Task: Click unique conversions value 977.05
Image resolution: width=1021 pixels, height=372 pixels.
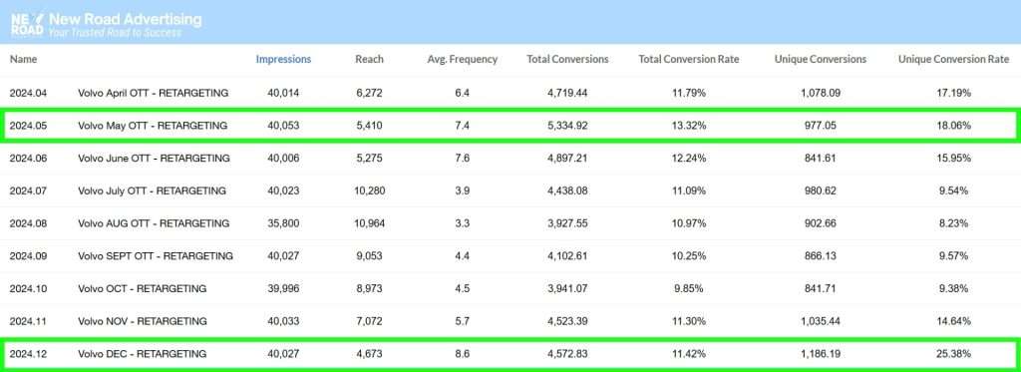Action: coord(821,126)
